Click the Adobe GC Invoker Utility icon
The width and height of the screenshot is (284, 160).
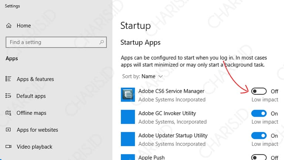click(x=128, y=117)
